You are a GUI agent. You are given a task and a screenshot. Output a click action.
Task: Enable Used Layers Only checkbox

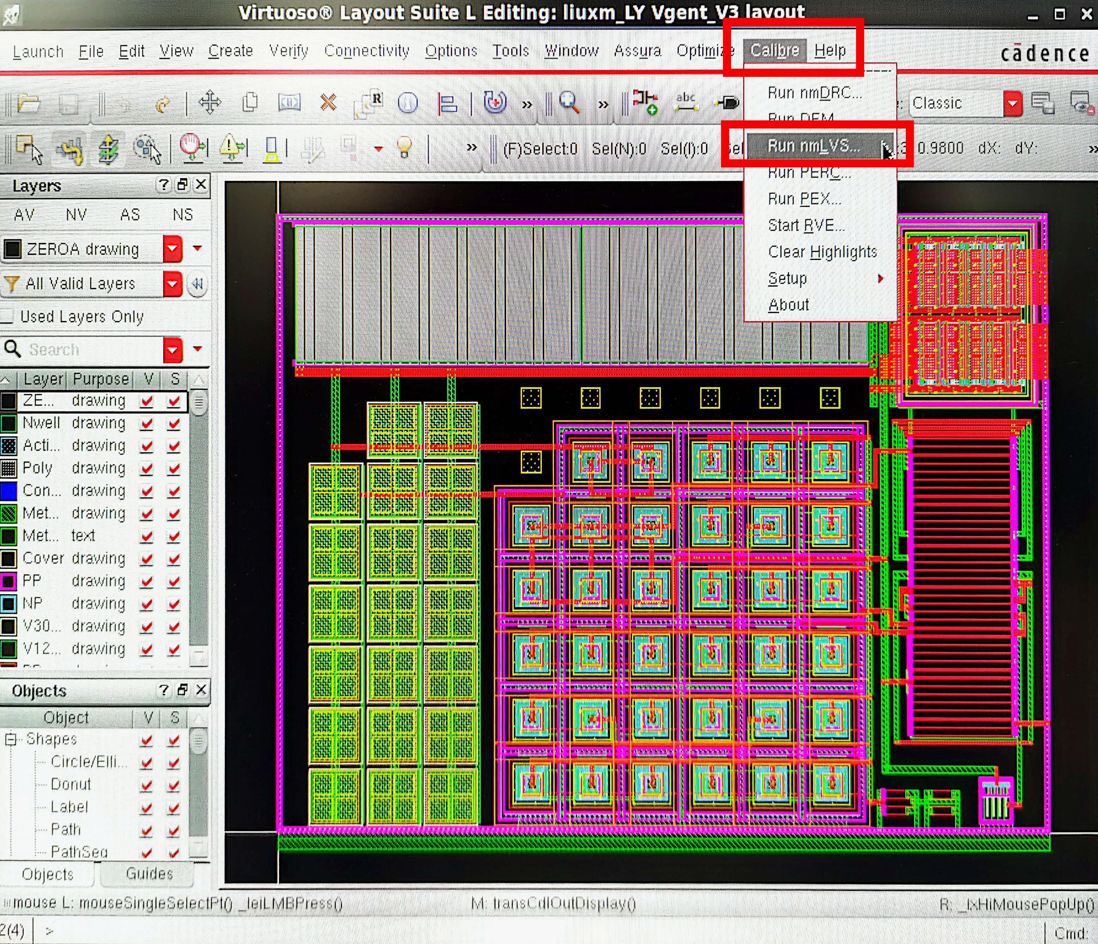(7, 316)
